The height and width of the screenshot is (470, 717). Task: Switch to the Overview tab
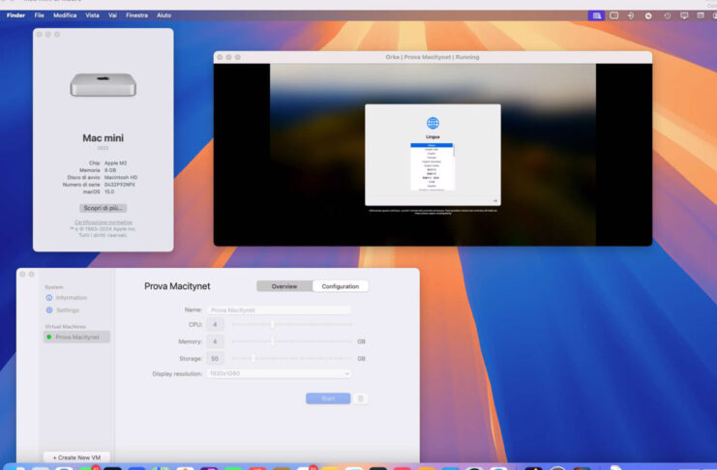pos(284,286)
